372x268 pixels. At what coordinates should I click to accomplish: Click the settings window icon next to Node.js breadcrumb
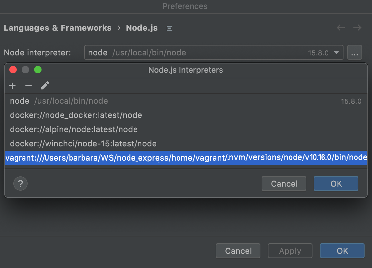click(x=169, y=28)
